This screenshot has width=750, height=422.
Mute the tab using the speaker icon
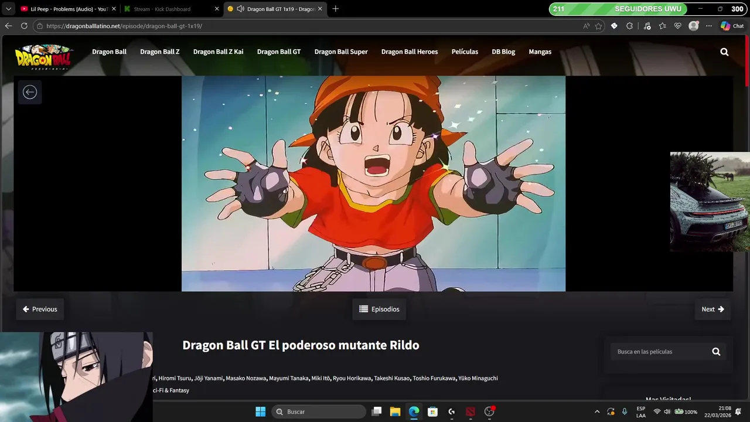240,9
